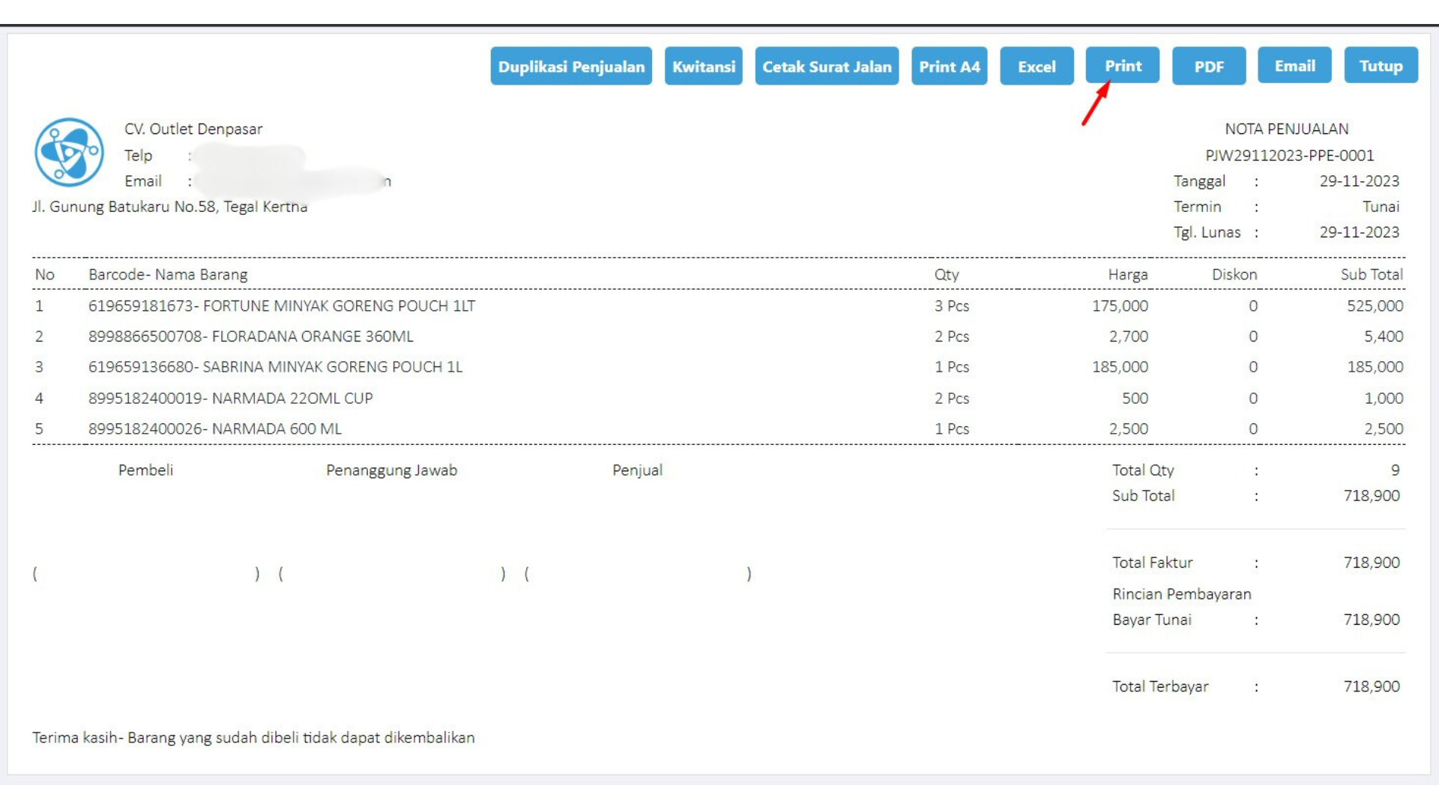Click the Pembeli signature label
Screen dimensions: 1439x809
[x=145, y=470]
